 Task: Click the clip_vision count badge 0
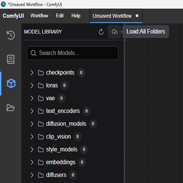[78, 137]
